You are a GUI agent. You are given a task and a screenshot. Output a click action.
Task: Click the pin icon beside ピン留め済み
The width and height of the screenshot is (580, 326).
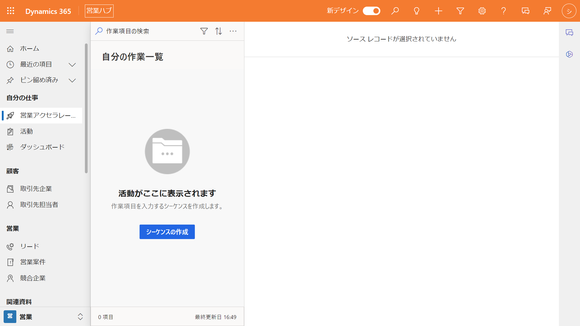10,80
